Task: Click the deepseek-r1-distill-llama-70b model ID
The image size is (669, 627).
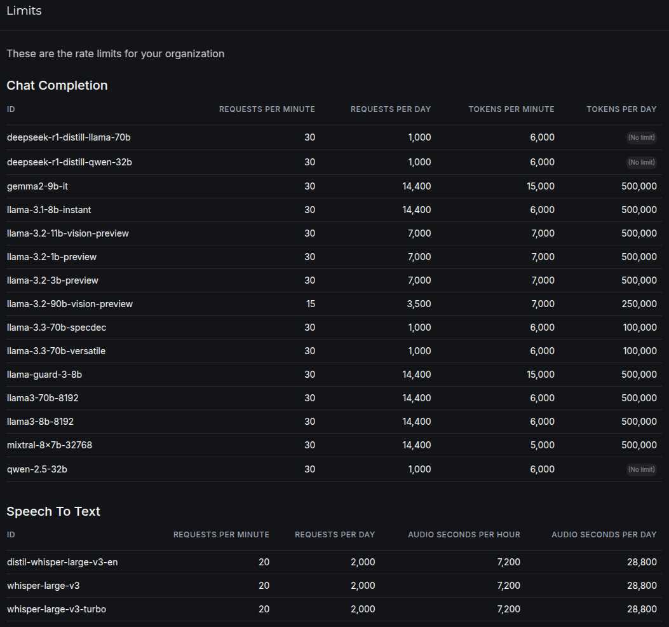Action: click(x=69, y=137)
